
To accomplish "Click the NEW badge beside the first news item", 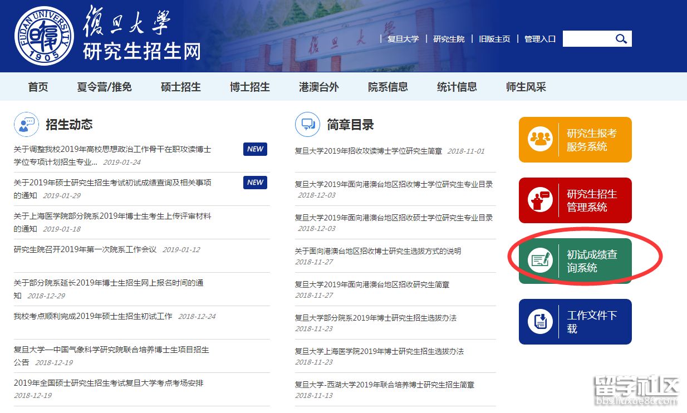I will coord(255,149).
